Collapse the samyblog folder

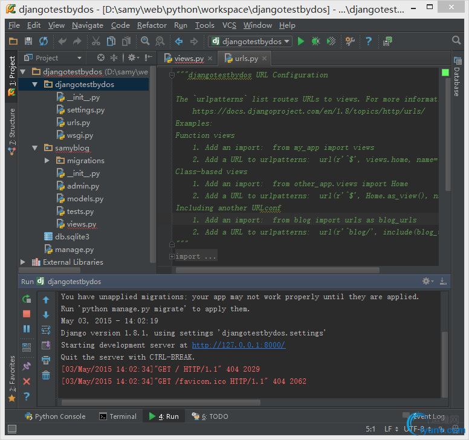[34, 148]
